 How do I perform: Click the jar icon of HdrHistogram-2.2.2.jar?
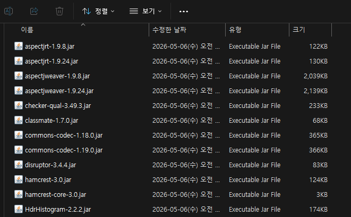[x=19, y=209]
